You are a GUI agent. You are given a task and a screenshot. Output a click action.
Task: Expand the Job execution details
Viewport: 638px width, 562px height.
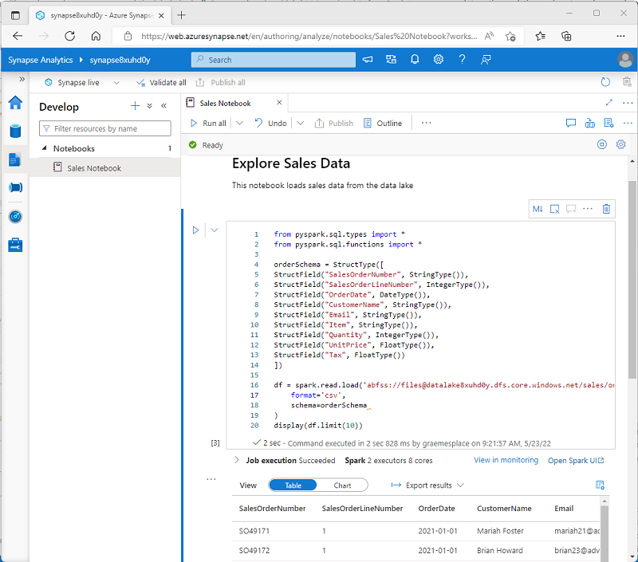click(236, 460)
